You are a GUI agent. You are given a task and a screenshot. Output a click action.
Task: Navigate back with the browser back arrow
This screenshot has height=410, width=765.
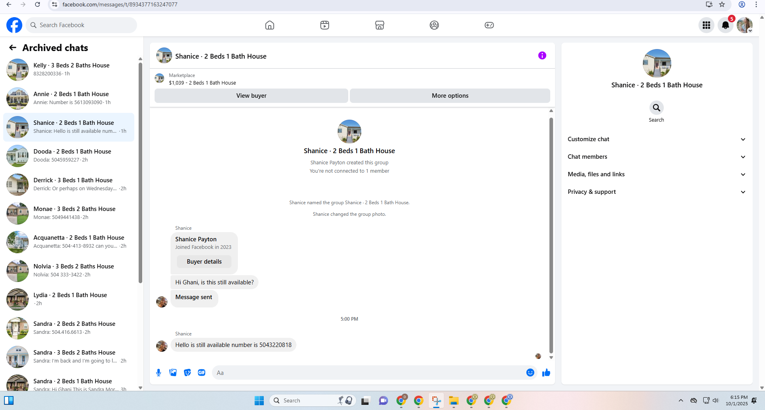(9, 4)
